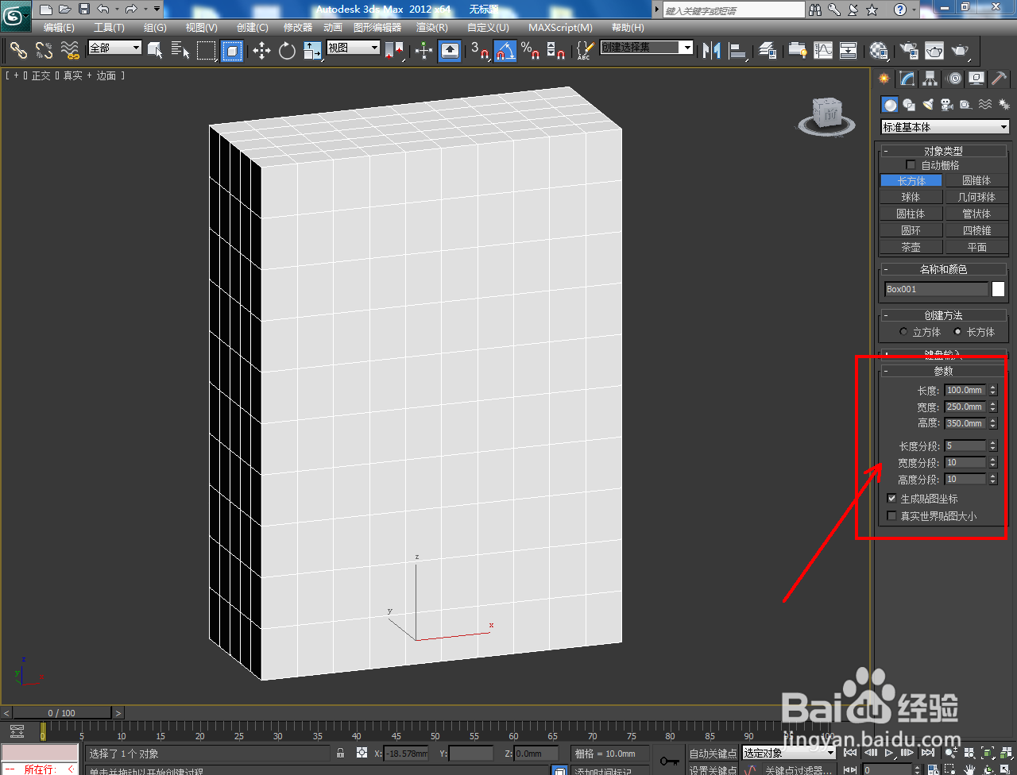Select the Shapes category icon
This screenshot has width=1017, height=775.
click(x=909, y=104)
